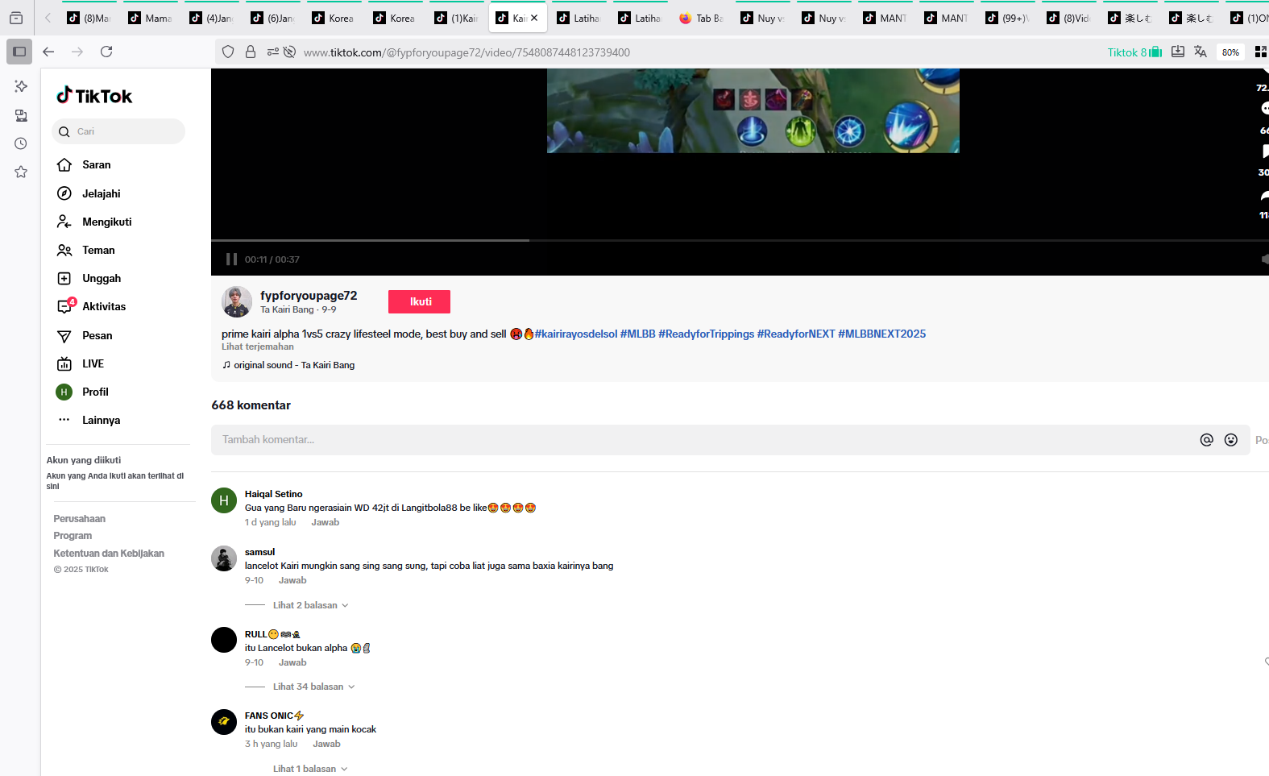Click the Ikuti follow button
Screen dimensions: 1269x776
(x=419, y=301)
